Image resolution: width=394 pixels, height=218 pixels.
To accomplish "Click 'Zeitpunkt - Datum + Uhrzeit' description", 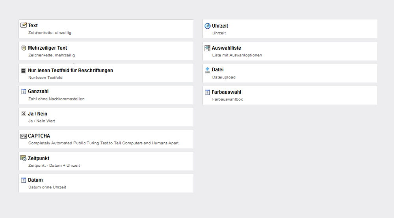I will [x=54, y=166].
